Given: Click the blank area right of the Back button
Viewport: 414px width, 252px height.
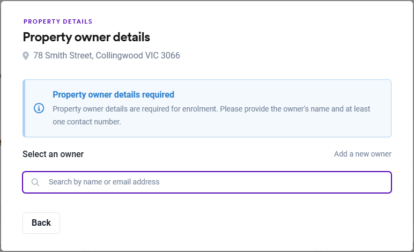Looking at the screenshot, I should tap(215, 223).
